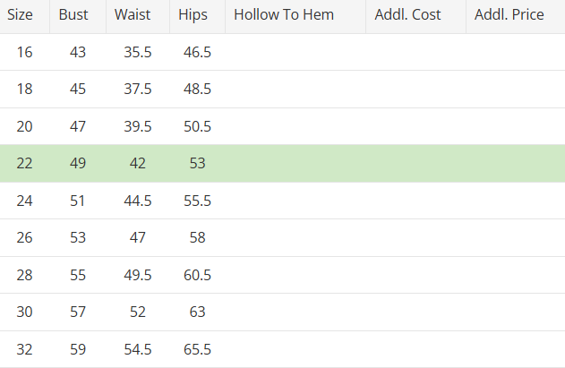Click the Addl. Price column header
Image resolution: width=565 pixels, height=368 pixels.
(509, 16)
